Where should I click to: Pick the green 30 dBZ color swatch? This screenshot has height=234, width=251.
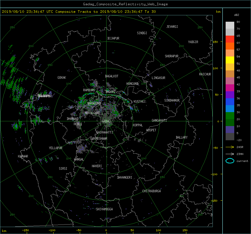(230, 116)
